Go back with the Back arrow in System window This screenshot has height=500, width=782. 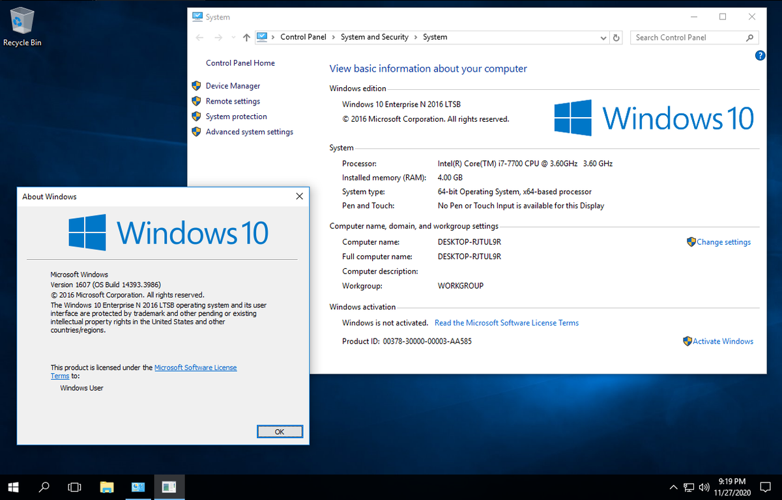[x=200, y=38]
